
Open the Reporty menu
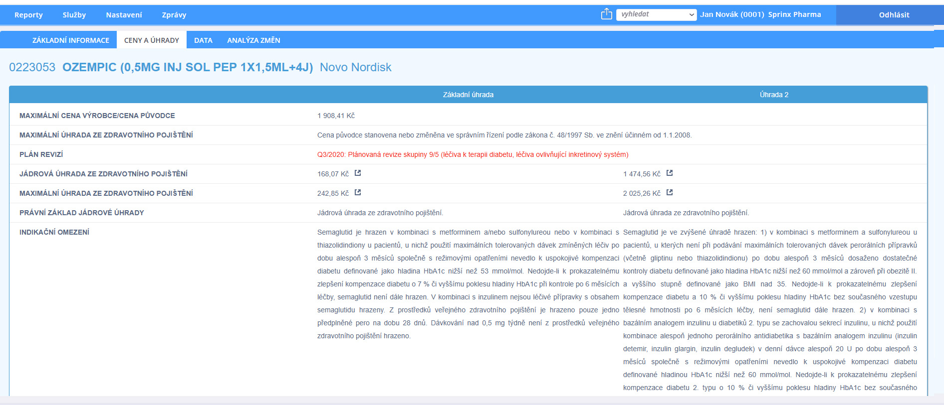click(28, 15)
